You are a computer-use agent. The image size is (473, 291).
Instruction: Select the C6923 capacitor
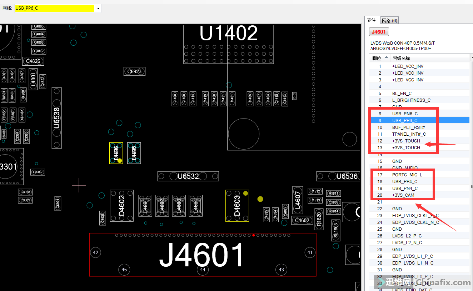(x=134, y=71)
